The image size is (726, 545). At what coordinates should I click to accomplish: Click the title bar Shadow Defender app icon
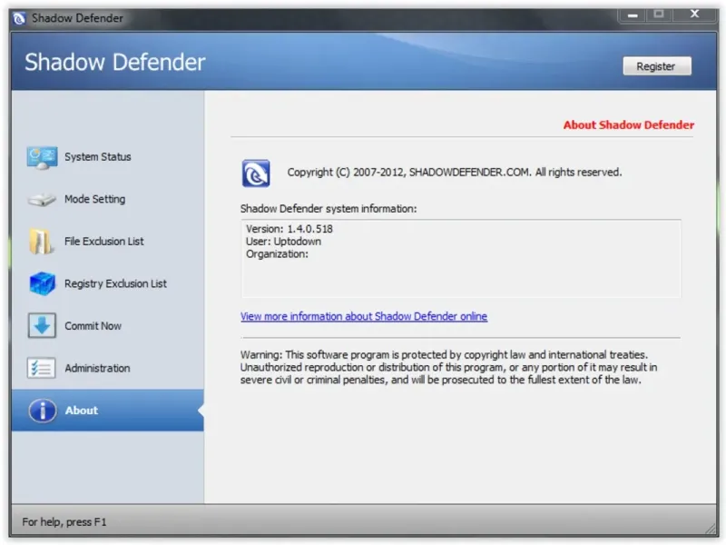(x=19, y=18)
